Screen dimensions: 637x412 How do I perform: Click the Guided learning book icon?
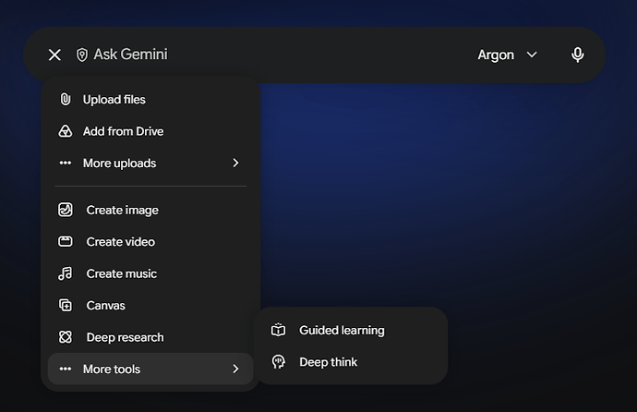(278, 330)
